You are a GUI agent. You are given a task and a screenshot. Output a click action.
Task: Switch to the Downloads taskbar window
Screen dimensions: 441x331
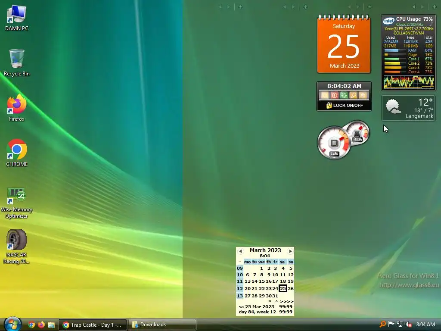coord(162,325)
